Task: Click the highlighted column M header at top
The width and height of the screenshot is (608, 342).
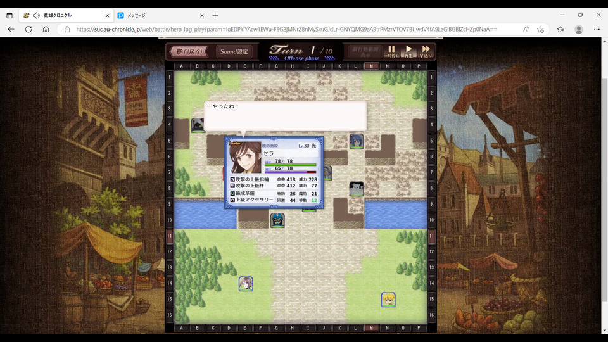Action: click(x=372, y=66)
